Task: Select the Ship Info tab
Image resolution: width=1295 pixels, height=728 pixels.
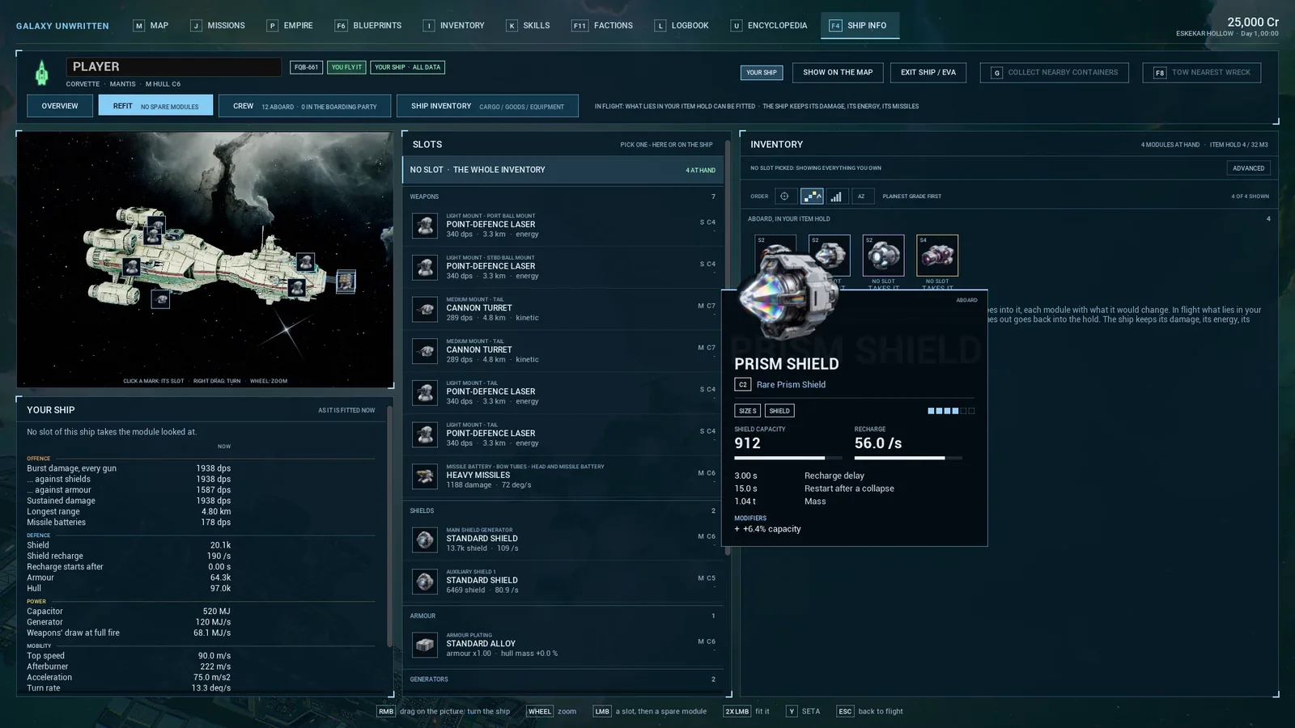Action: coord(860,26)
